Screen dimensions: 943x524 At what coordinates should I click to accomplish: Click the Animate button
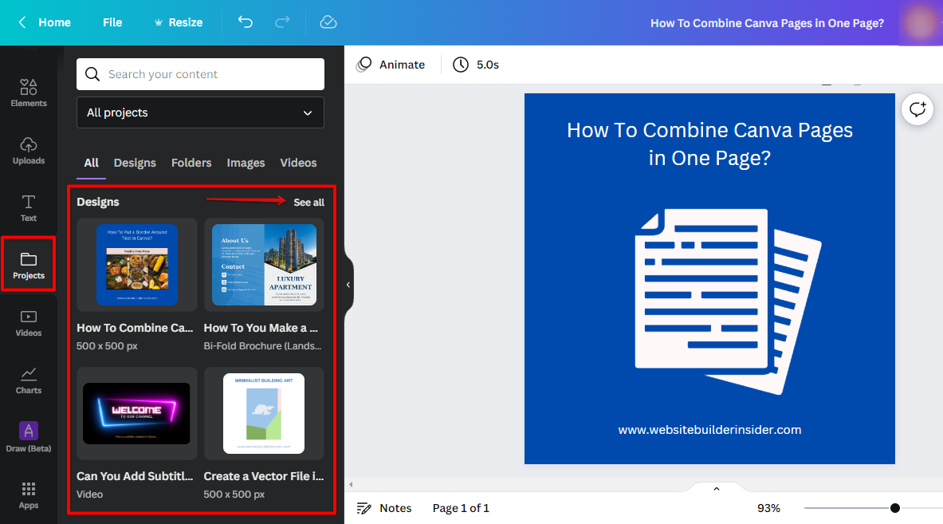pyautogui.click(x=391, y=65)
